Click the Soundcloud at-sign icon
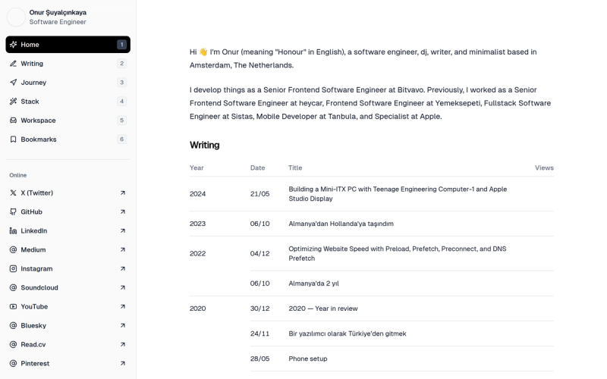The width and height of the screenshot is (607, 379). pyautogui.click(x=13, y=287)
